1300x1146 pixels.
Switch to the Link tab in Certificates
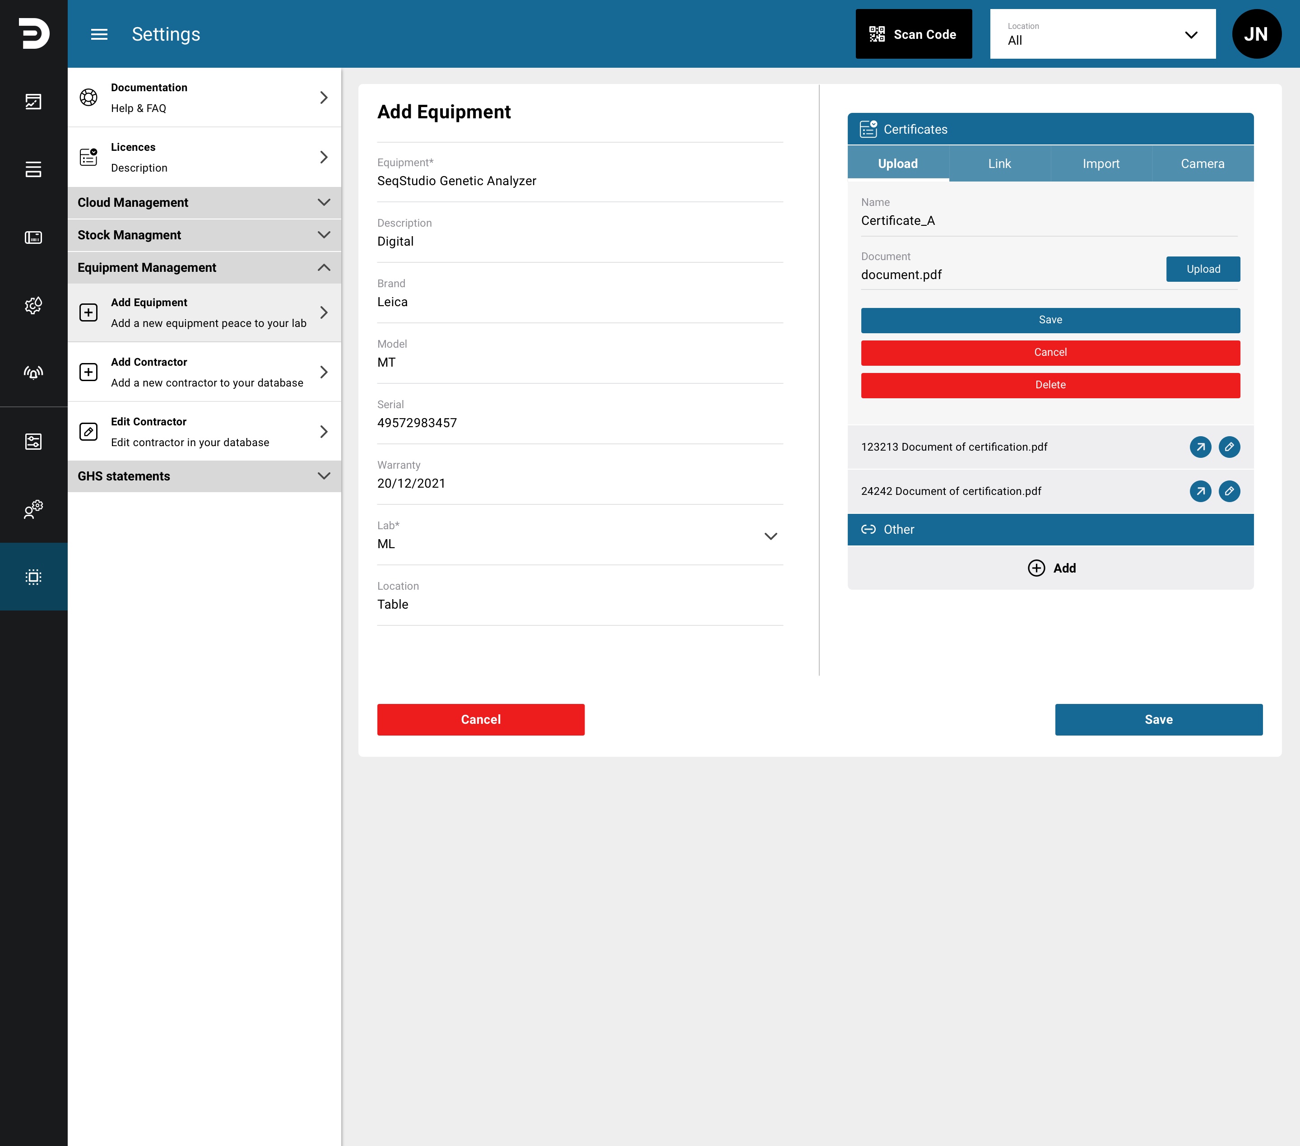(x=999, y=163)
